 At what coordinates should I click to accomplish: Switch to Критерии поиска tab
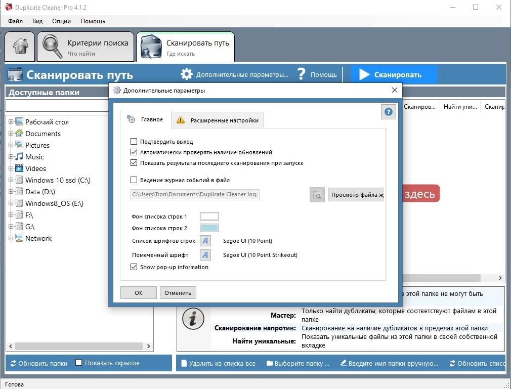(x=86, y=47)
